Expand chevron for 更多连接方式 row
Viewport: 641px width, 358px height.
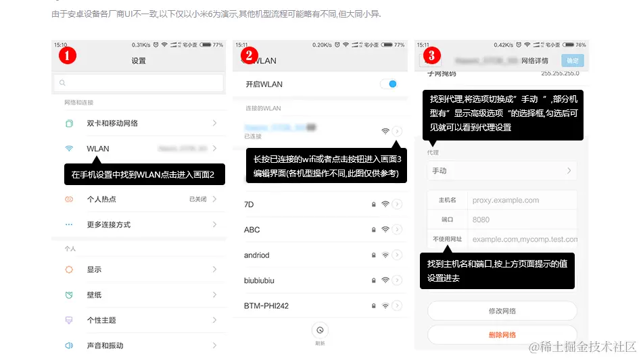coord(214,224)
